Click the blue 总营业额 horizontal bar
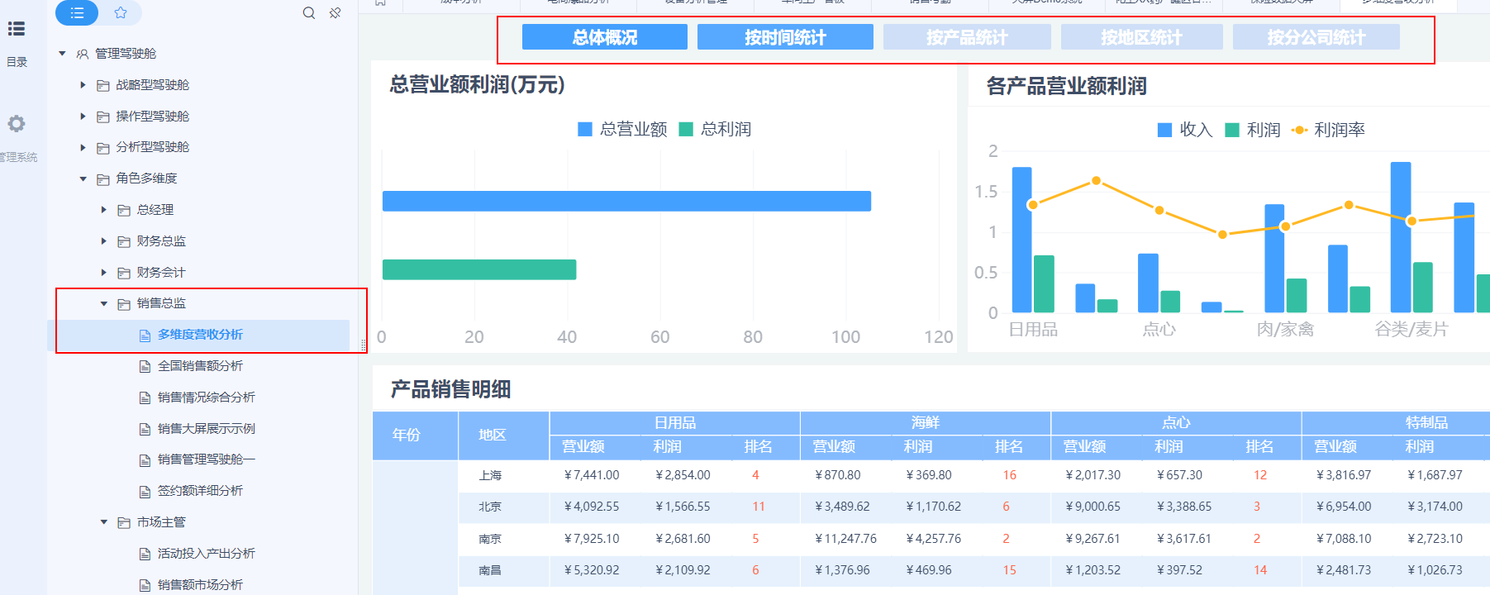The image size is (1490, 595). click(626, 202)
